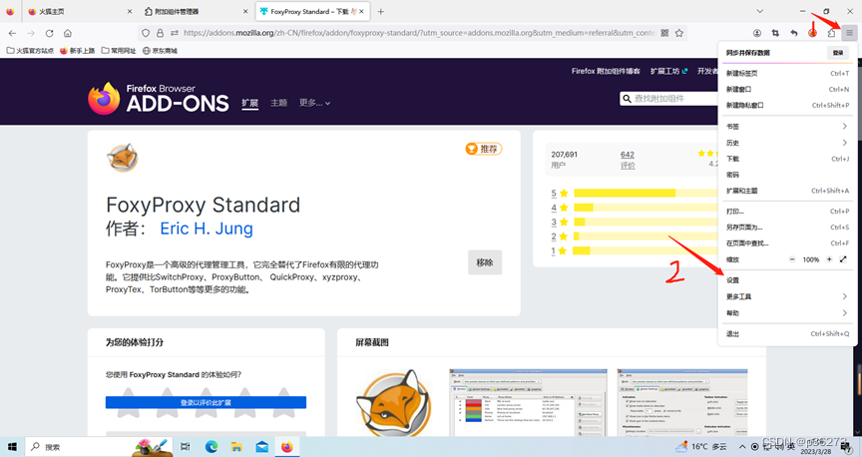Open 设置 from the menu
Image resolution: width=862 pixels, height=457 pixels.
pos(787,280)
